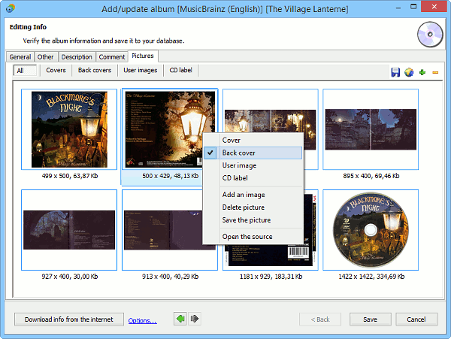The width and height of the screenshot is (451, 339).
Task: Click the green plus add image icon
Action: coord(422,72)
